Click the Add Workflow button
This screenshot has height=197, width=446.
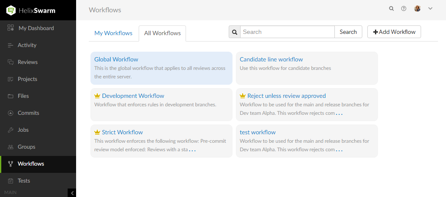[x=394, y=32]
